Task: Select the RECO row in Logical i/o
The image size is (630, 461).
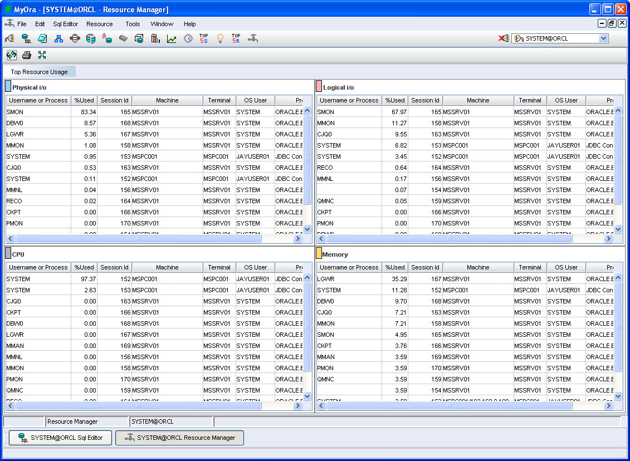Action: [465, 168]
